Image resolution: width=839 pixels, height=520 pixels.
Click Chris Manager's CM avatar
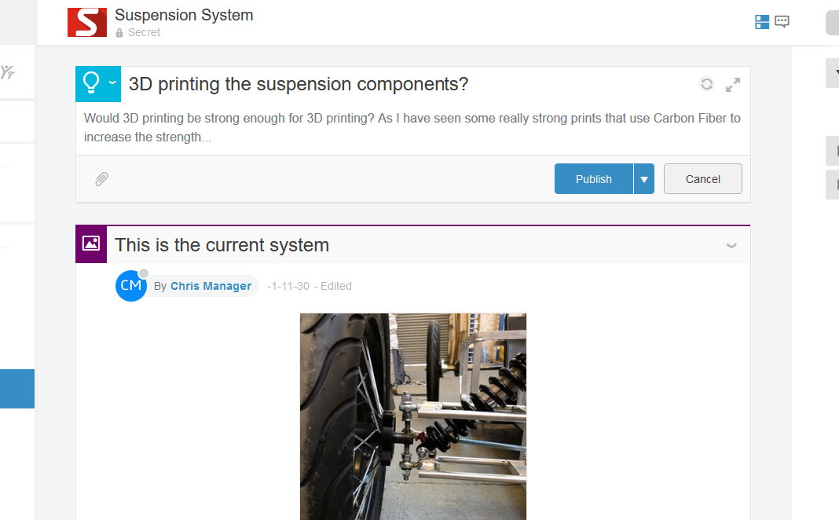130,286
